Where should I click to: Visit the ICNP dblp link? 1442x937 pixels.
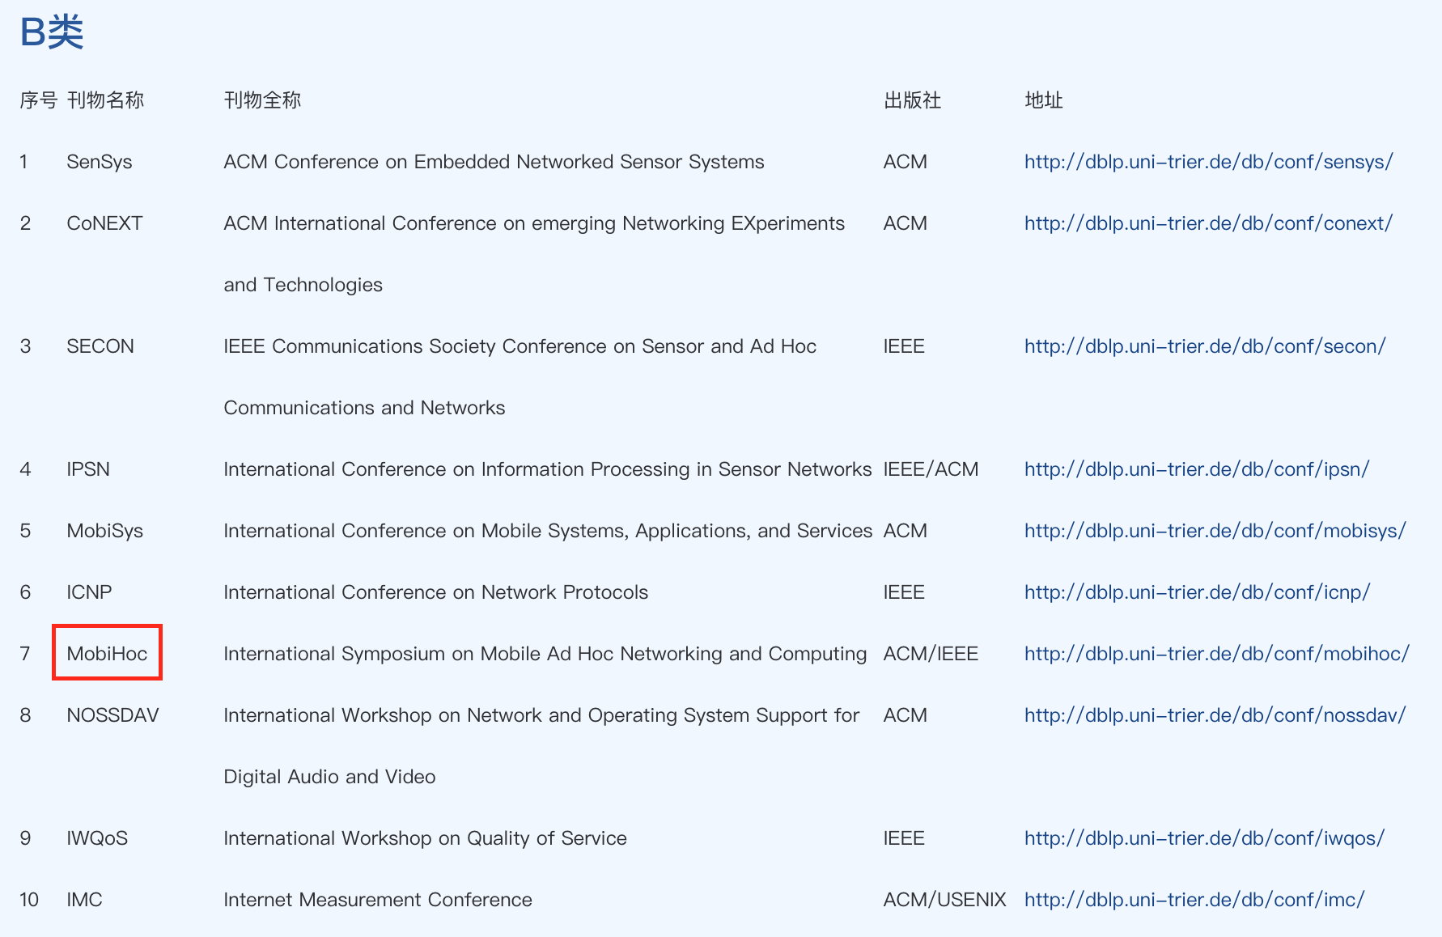point(1197,592)
